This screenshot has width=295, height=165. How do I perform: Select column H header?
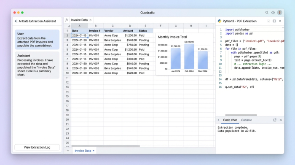(x=191, y=26)
